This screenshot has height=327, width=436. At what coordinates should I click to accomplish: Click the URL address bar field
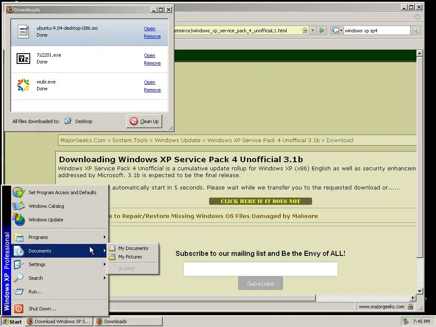coord(238,30)
